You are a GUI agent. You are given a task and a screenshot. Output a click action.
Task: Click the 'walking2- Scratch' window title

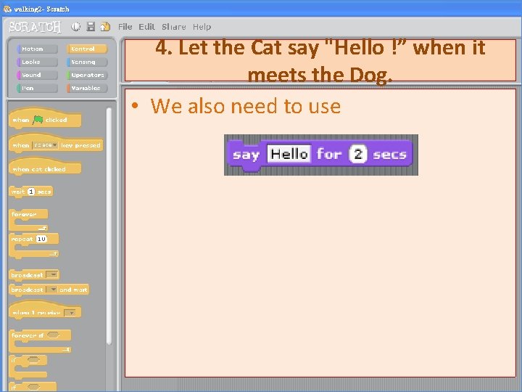(x=41, y=9)
